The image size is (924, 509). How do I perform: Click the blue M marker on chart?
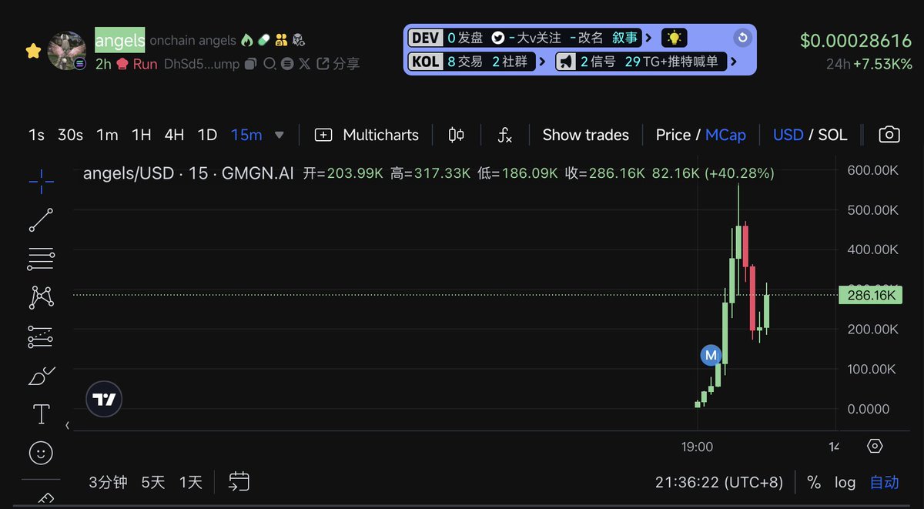point(711,355)
